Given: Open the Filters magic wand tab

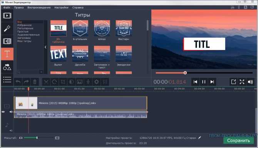Looking at the screenshot, I should [x=7, y=28].
